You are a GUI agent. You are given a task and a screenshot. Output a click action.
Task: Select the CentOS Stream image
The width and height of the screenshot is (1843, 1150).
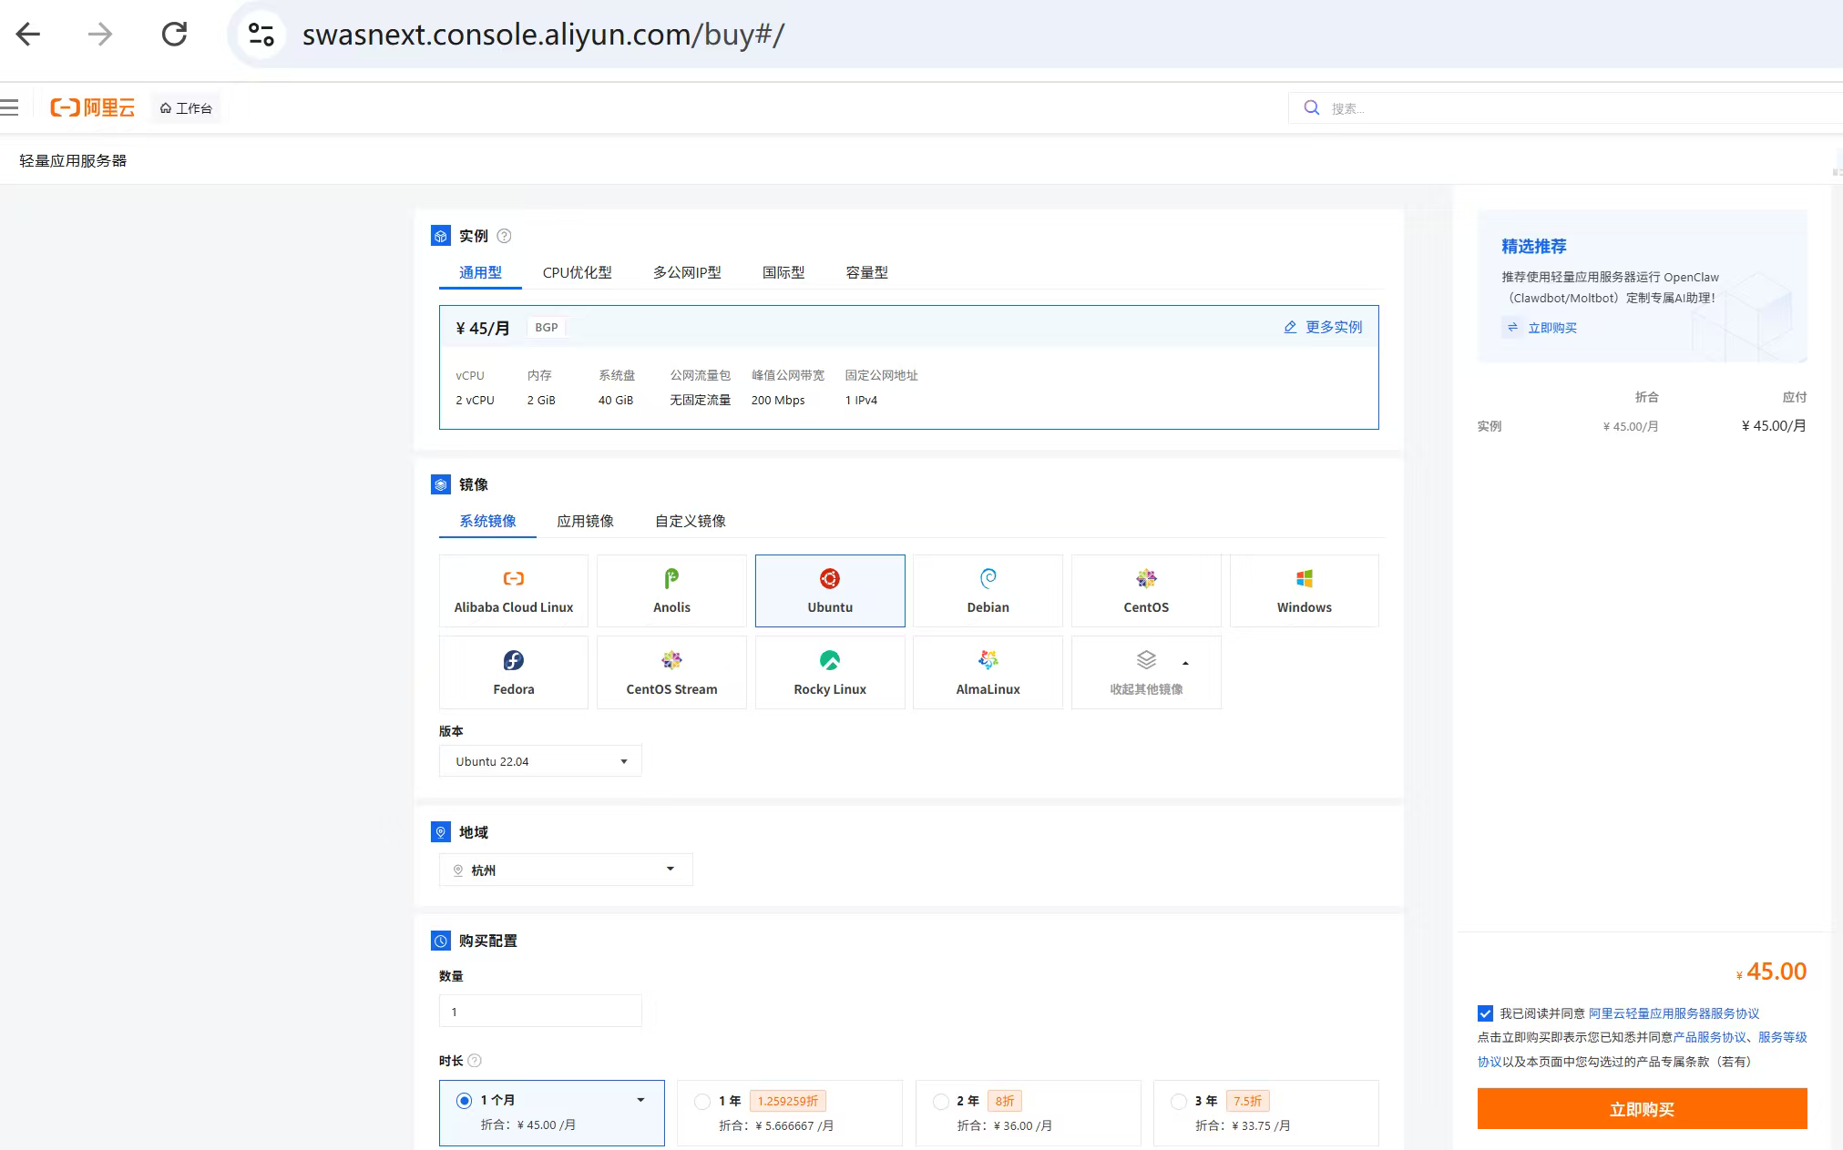pos(671,673)
